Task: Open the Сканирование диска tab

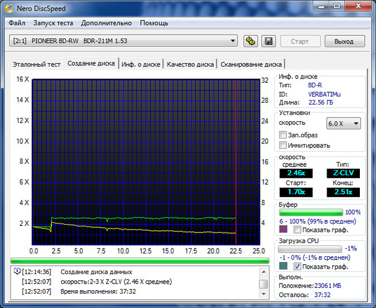Action: click(251, 64)
